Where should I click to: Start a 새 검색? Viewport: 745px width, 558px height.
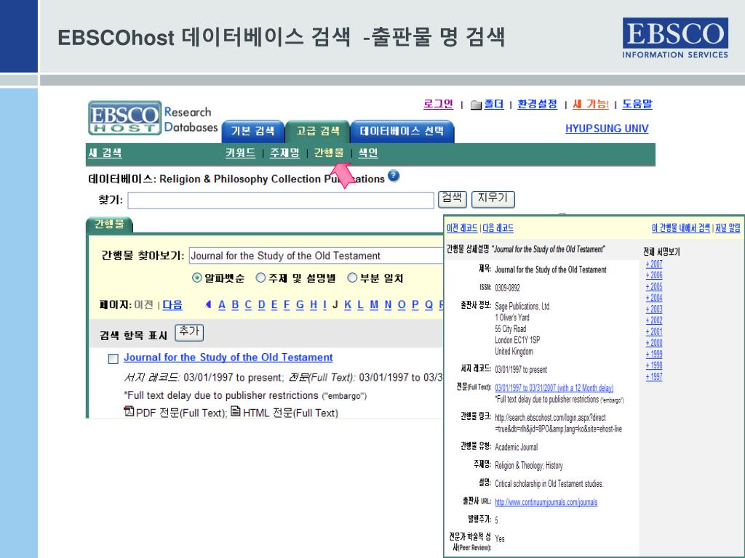[x=105, y=153]
